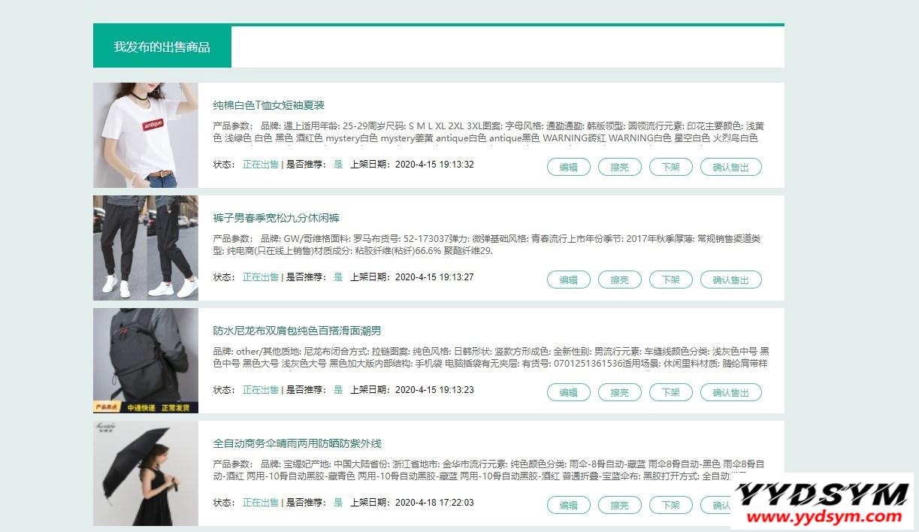Edit the automatic umbrella listing
The image size is (919, 532).
click(x=568, y=505)
